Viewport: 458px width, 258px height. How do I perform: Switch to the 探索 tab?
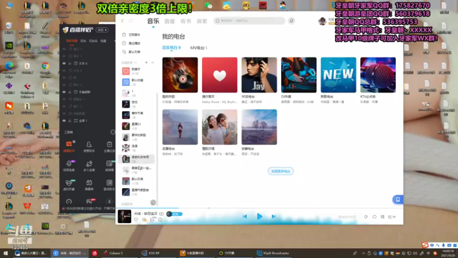[202, 21]
